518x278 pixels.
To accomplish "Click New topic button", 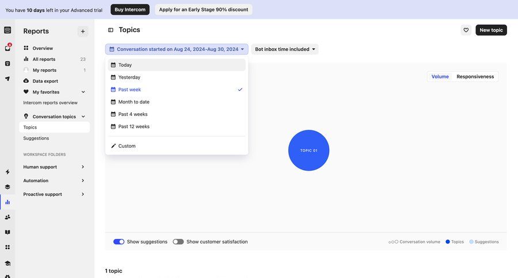I will [x=491, y=30].
